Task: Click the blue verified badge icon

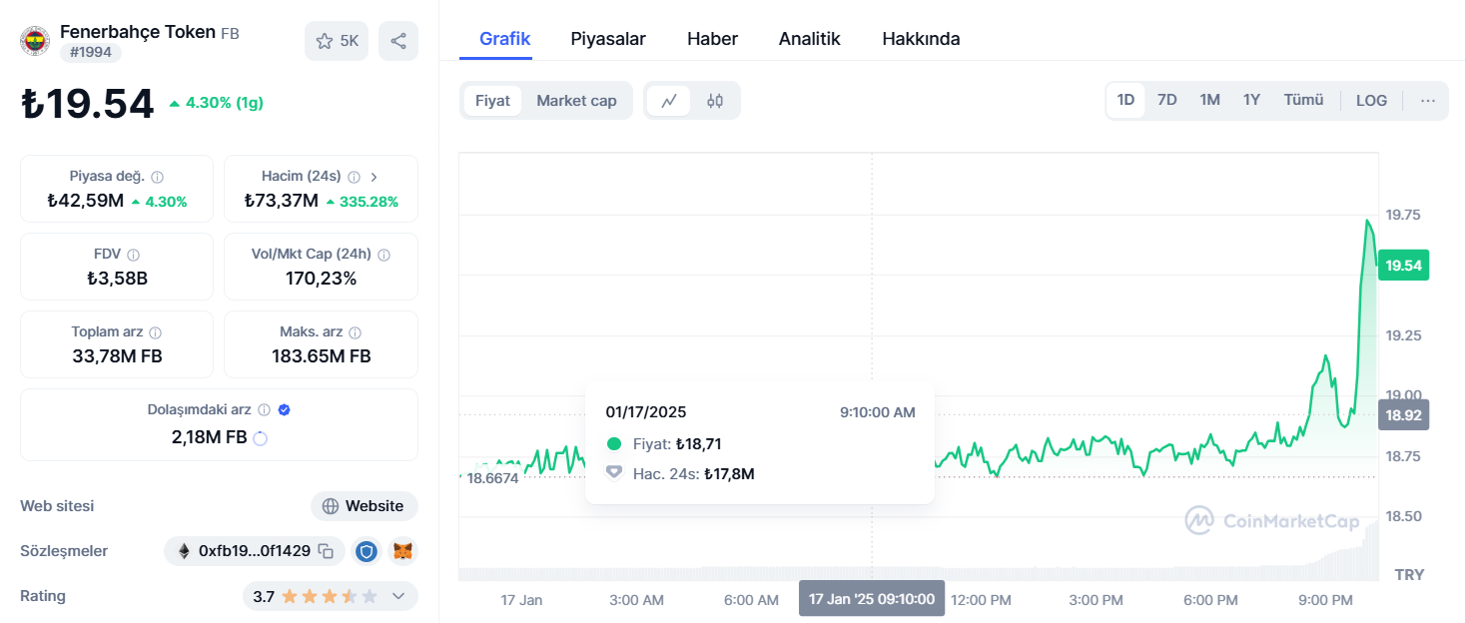Action: pos(285,410)
